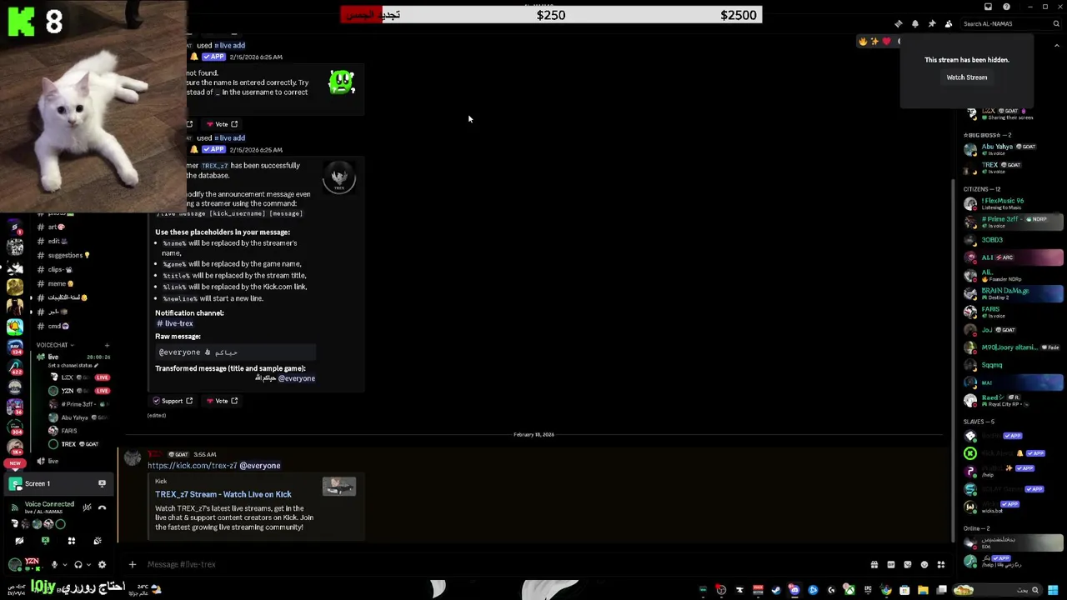Click the #live-trex notification channel link

pyautogui.click(x=175, y=323)
